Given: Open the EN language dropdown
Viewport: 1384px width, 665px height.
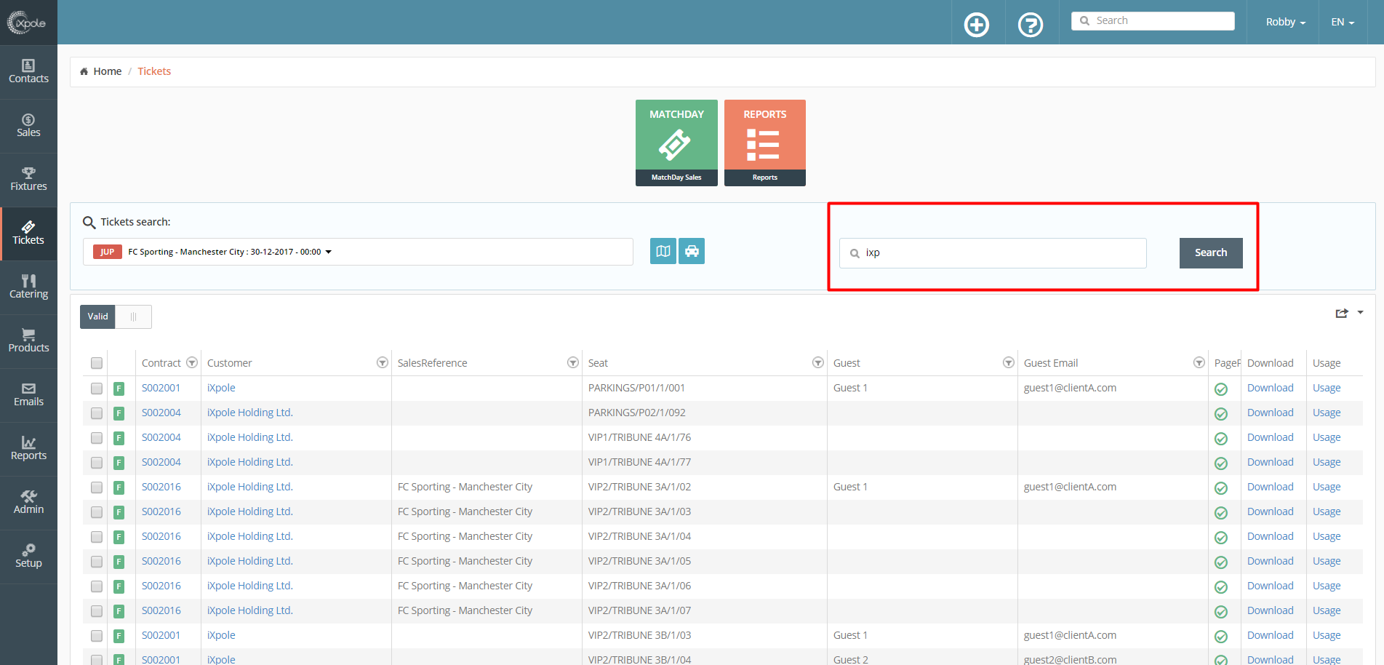Looking at the screenshot, I should click(1343, 22).
